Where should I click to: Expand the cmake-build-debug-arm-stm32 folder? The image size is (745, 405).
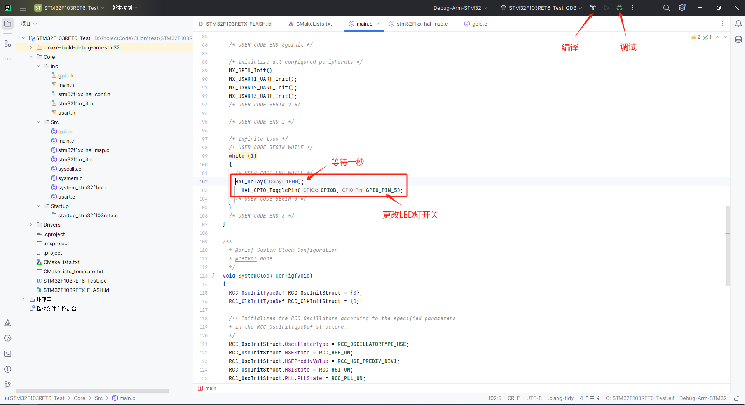[31, 47]
